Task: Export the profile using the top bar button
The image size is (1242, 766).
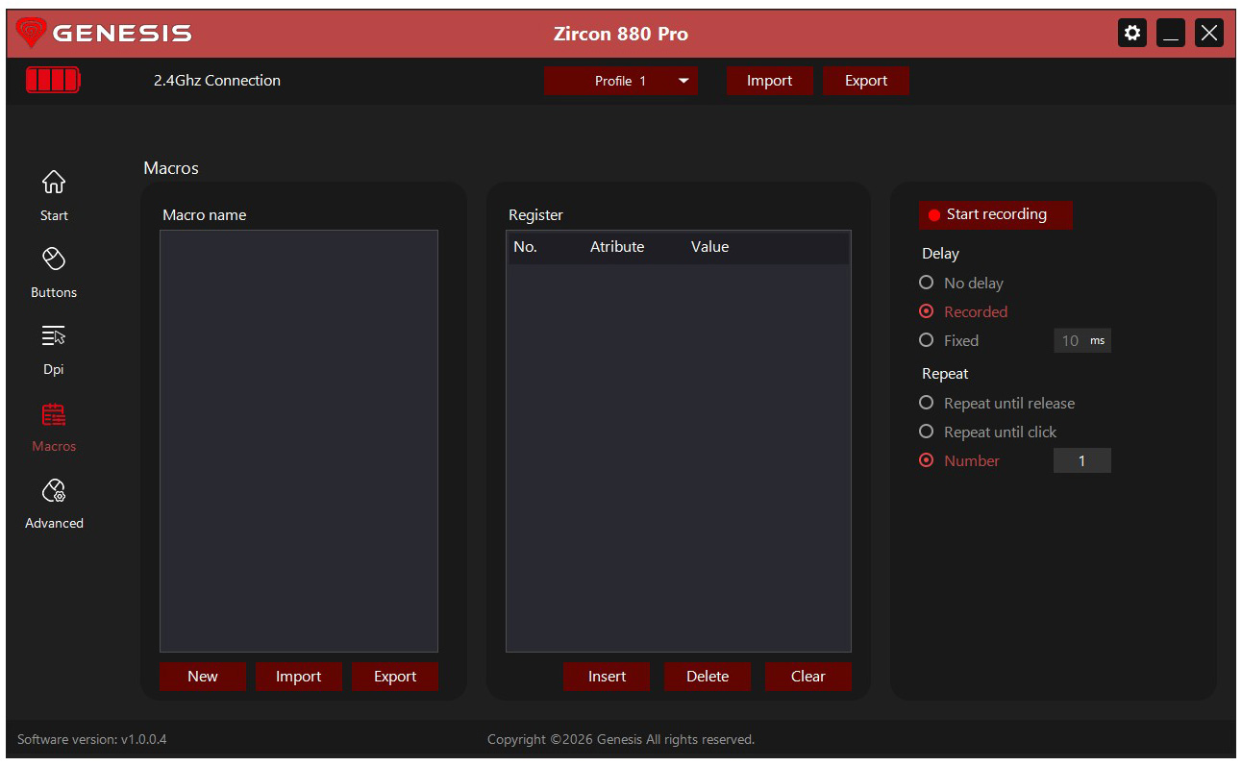Action: pos(866,81)
